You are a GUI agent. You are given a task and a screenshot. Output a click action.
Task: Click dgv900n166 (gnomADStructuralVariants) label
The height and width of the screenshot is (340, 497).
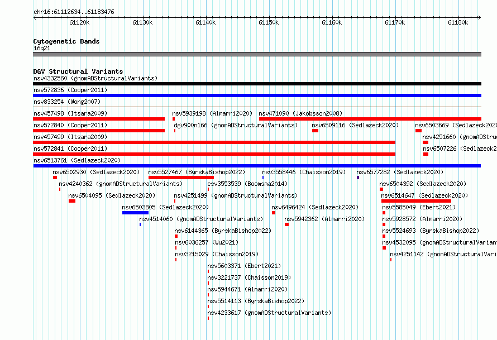[x=236, y=125]
